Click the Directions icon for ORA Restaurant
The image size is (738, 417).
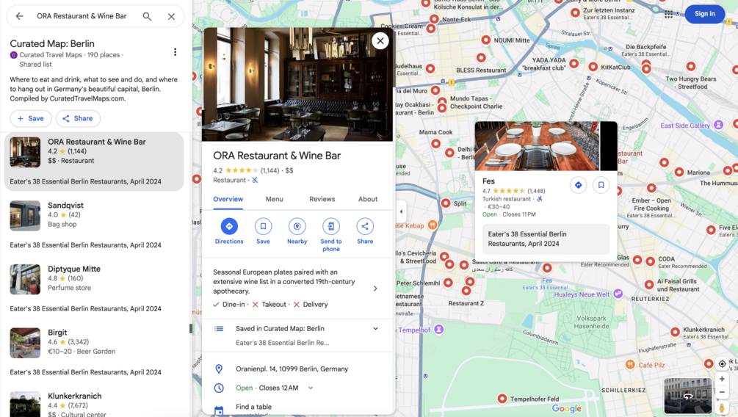tap(229, 226)
